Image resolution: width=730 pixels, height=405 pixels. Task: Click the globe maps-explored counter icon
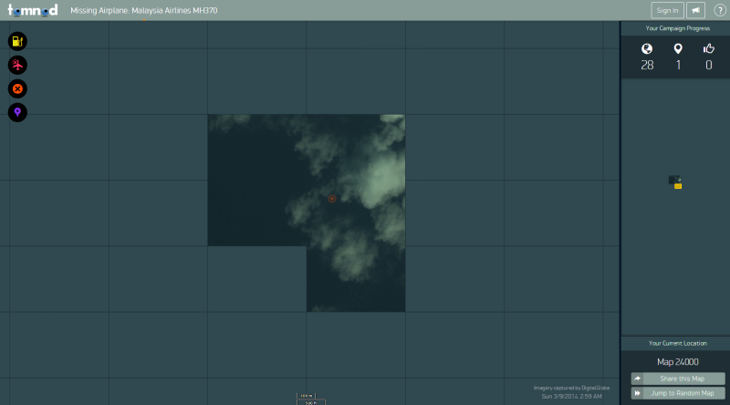click(647, 48)
